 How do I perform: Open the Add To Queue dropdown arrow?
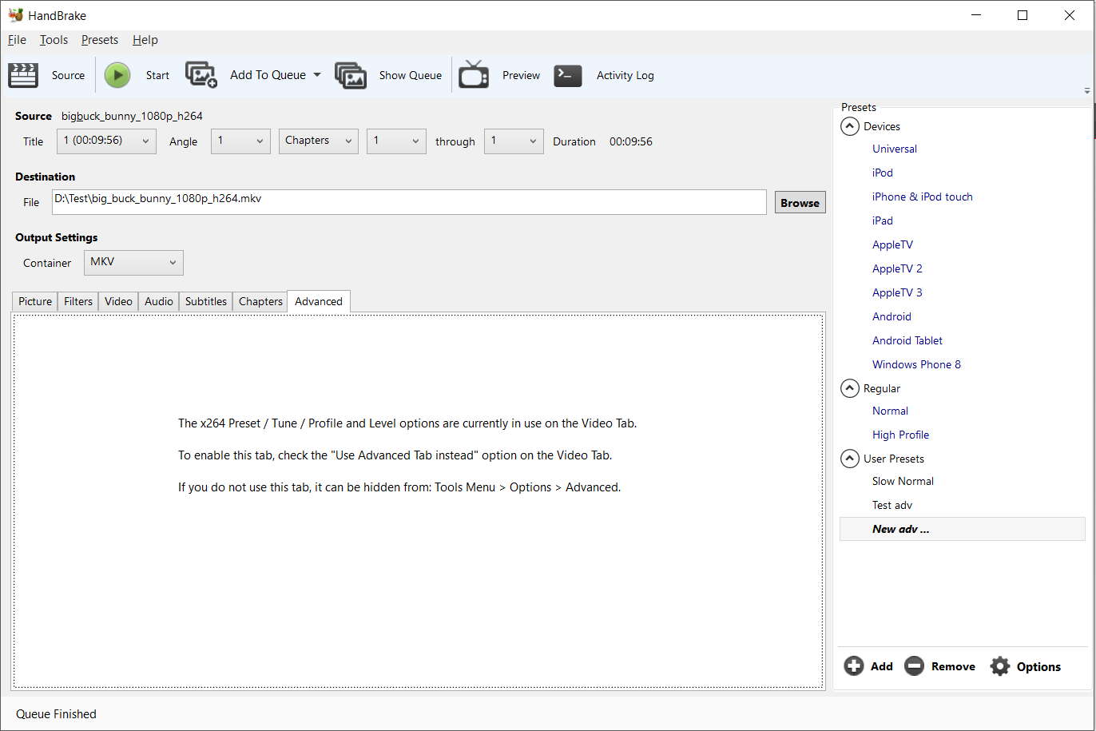click(x=317, y=75)
